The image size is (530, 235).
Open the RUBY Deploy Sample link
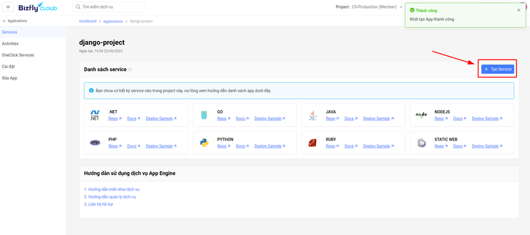(378, 146)
